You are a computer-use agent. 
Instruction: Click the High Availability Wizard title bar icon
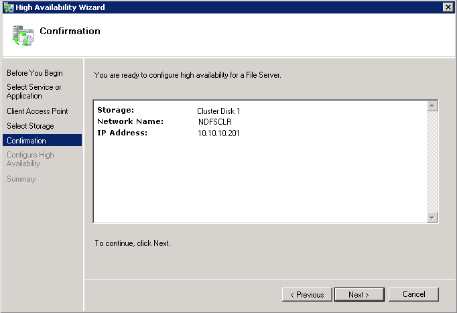click(8, 7)
